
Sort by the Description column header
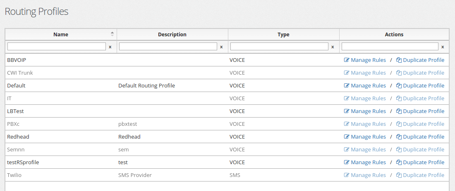pos(172,34)
